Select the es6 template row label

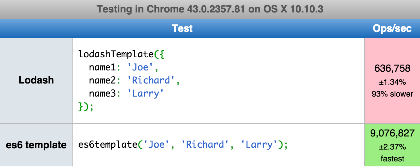pyautogui.click(x=36, y=145)
